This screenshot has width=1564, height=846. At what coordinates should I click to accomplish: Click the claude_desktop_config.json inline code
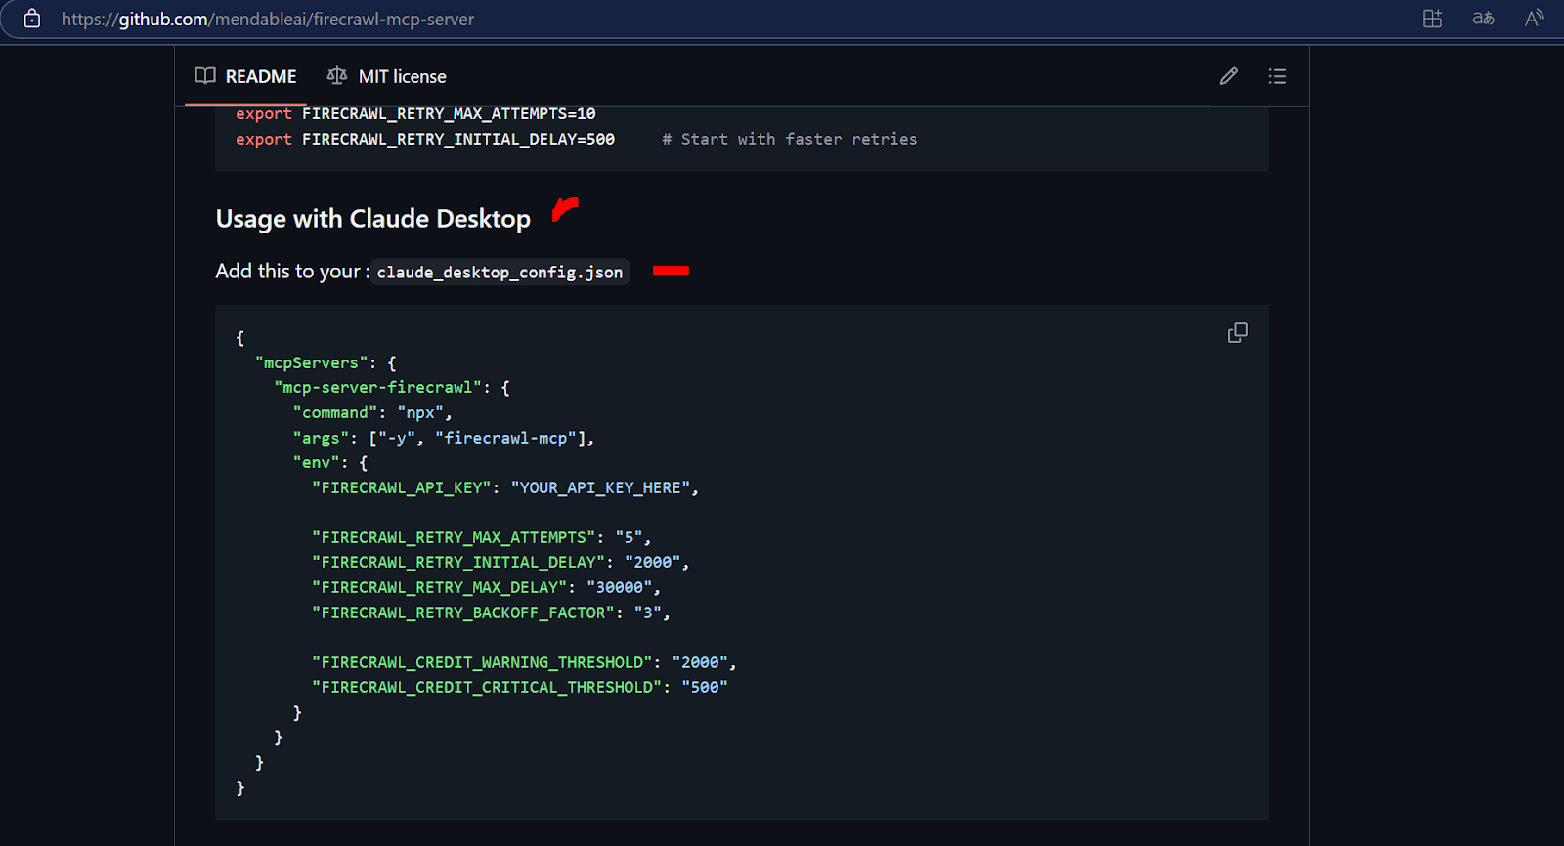(x=500, y=273)
